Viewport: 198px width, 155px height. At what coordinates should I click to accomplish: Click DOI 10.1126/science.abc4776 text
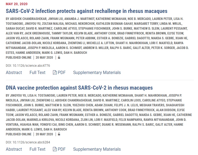[28, 65]
